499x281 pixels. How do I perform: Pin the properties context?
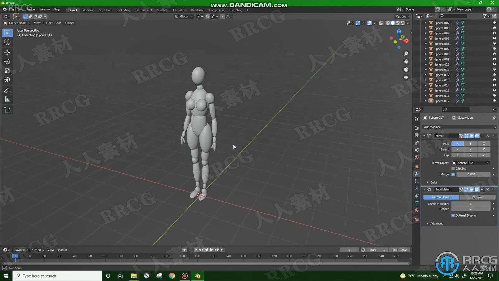tap(494, 118)
